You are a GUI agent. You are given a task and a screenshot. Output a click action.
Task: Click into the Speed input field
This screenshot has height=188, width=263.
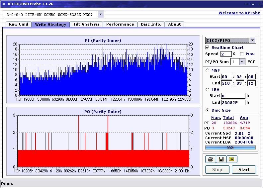(x=226, y=54)
